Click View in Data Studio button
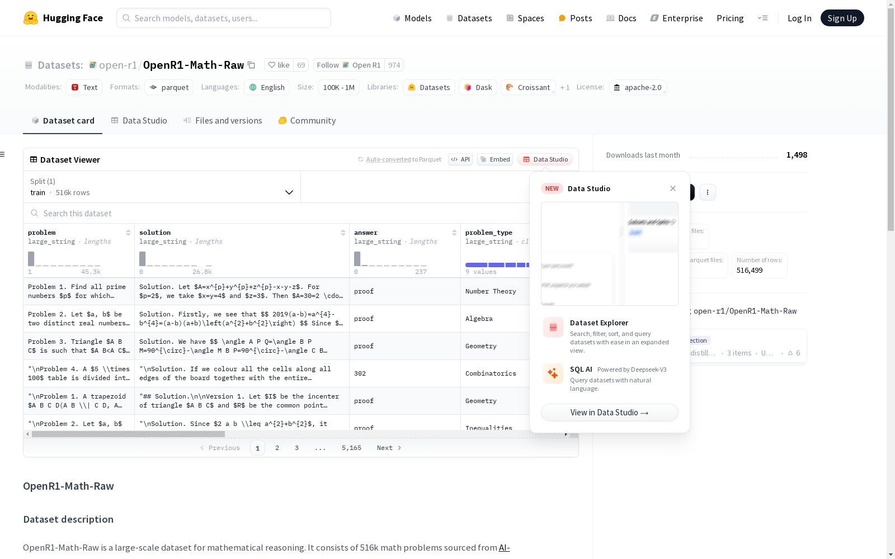The image size is (895, 559). pos(610,413)
